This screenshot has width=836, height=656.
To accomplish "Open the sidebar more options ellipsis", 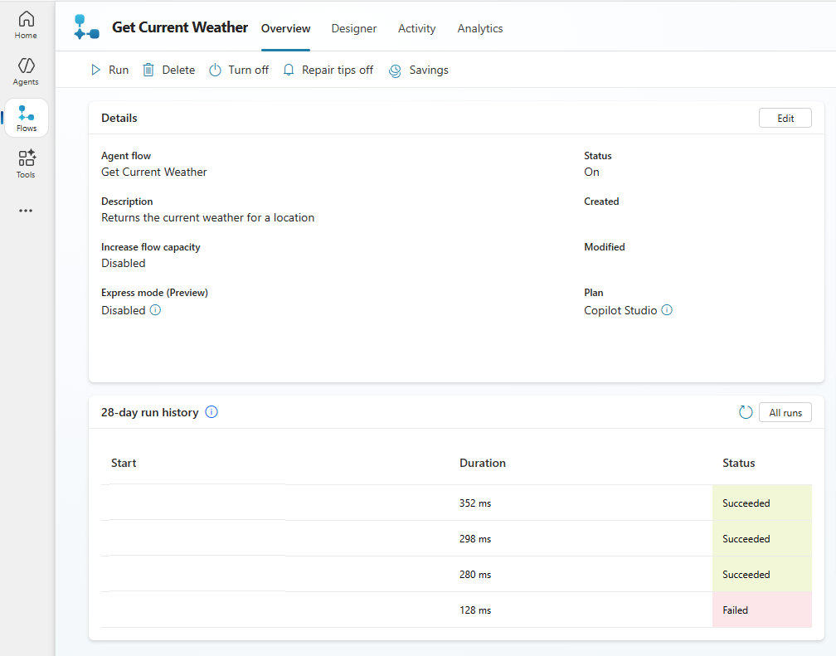I will (x=26, y=211).
